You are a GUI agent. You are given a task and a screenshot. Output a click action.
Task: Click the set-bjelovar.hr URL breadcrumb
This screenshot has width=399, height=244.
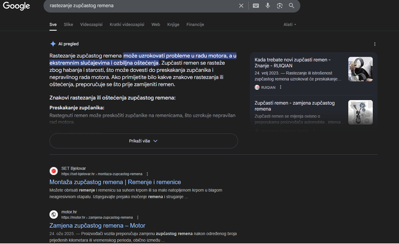click(x=102, y=174)
